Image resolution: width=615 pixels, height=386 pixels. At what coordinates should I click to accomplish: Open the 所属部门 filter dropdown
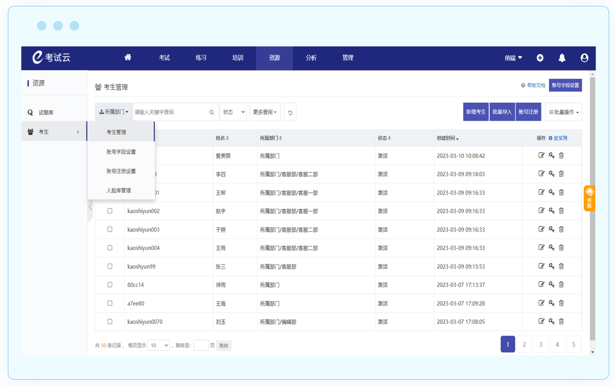coord(114,112)
